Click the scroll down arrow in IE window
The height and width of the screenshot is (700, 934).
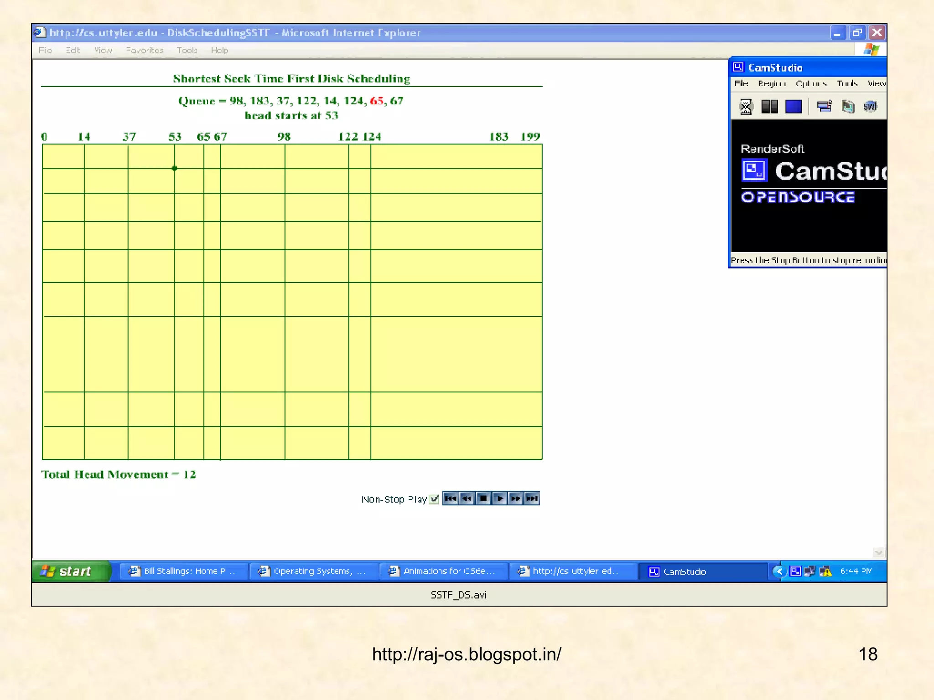[x=878, y=552]
